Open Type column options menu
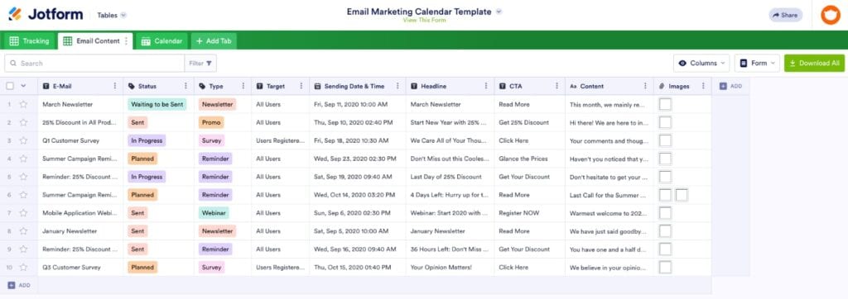This screenshot has height=299, width=848. tap(243, 86)
